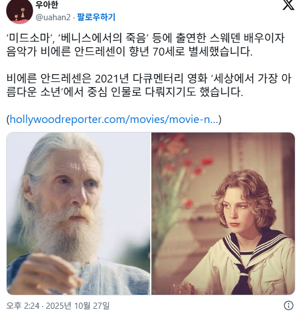Click the first paragraph about 미드소마

146,45
